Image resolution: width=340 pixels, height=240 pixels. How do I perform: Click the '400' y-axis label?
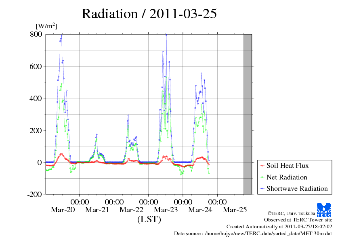(36, 98)
